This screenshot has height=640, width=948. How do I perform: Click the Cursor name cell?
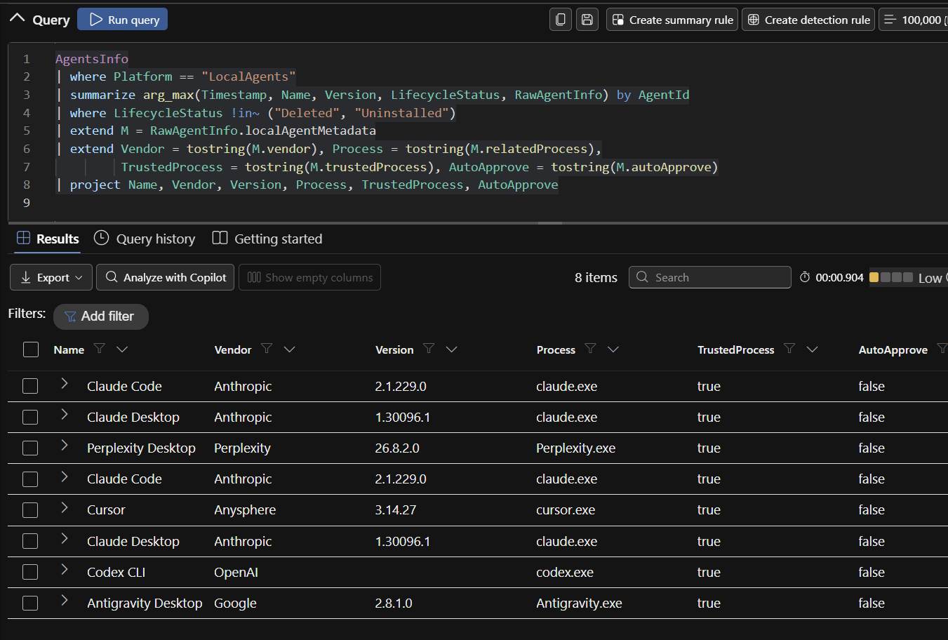click(x=106, y=510)
